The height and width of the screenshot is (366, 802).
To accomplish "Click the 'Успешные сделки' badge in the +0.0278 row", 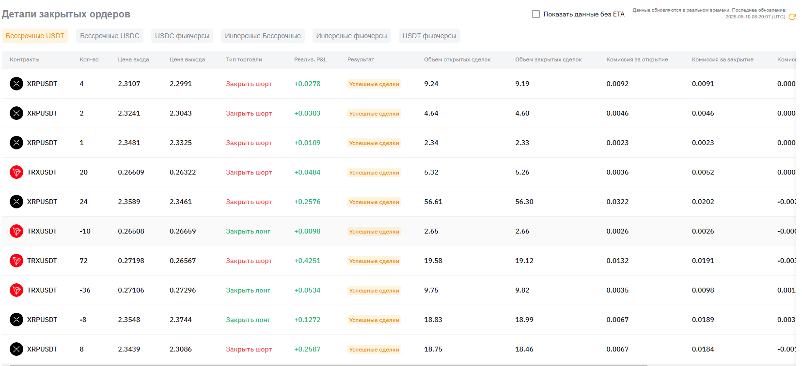I will coord(374,84).
